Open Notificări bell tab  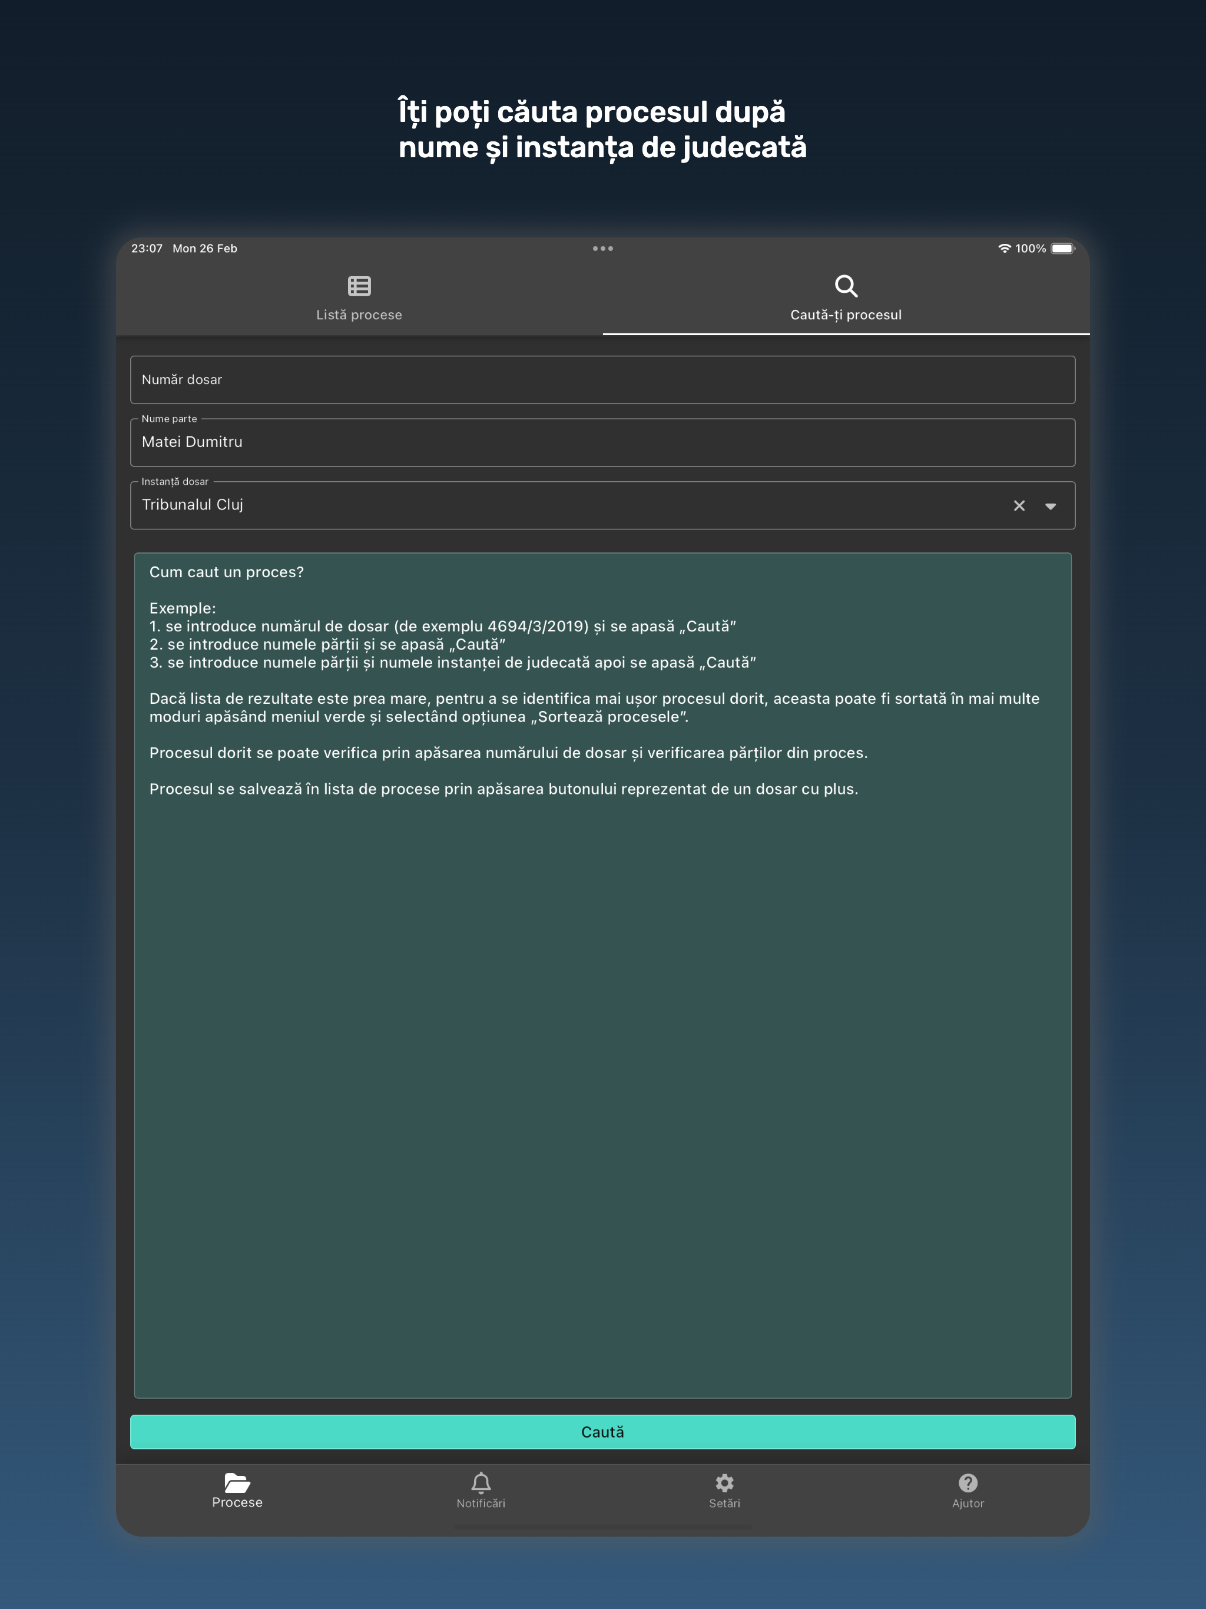coord(481,1491)
